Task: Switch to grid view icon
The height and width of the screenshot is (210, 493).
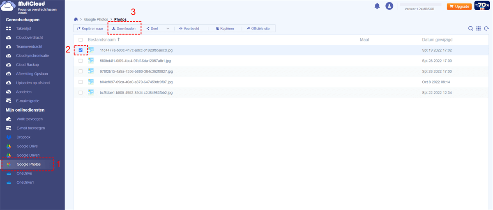Action: [x=479, y=28]
